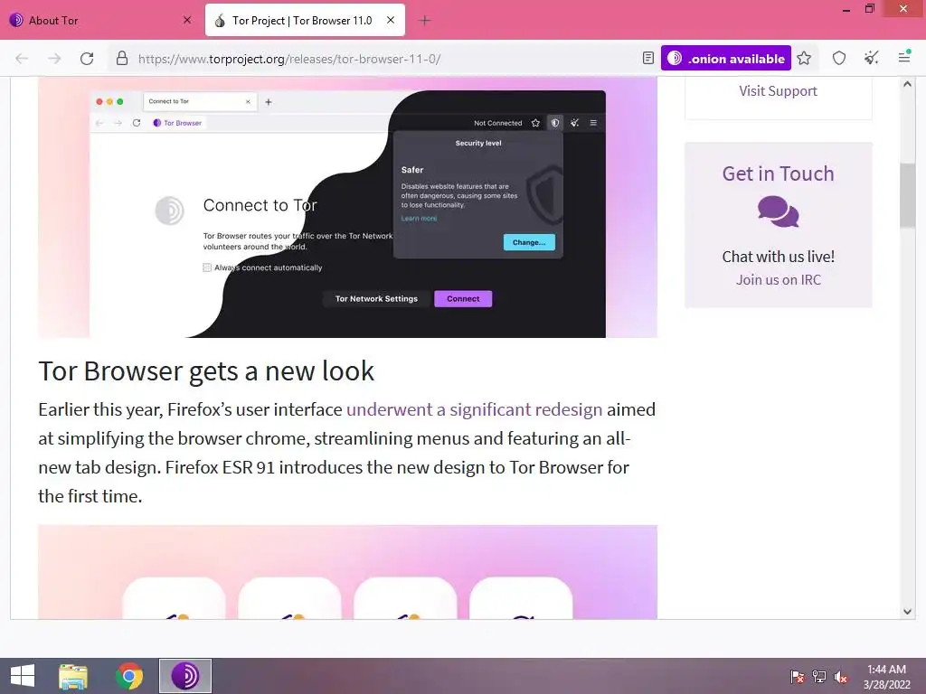Click the padlock site information icon
This screenshot has width=926, height=694.
point(122,59)
